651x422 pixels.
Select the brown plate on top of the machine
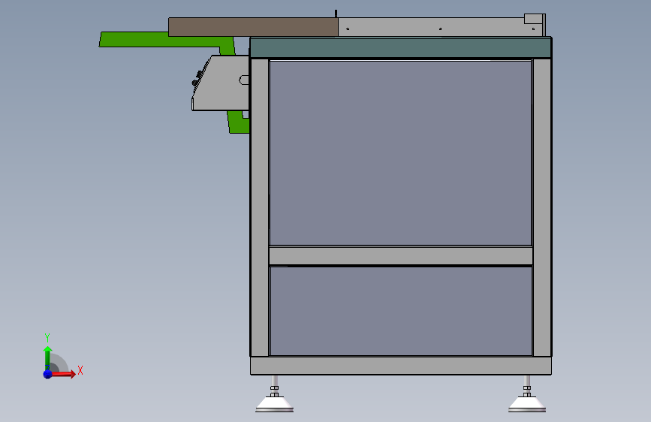(x=253, y=27)
